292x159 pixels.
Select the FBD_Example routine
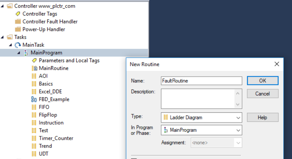point(54,99)
